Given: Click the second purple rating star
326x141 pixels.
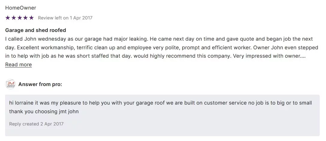Looking at the screenshot, I should pos(14,18).
